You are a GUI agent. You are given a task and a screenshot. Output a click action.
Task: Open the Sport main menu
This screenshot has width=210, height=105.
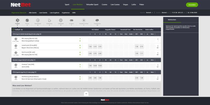pos(67,4)
